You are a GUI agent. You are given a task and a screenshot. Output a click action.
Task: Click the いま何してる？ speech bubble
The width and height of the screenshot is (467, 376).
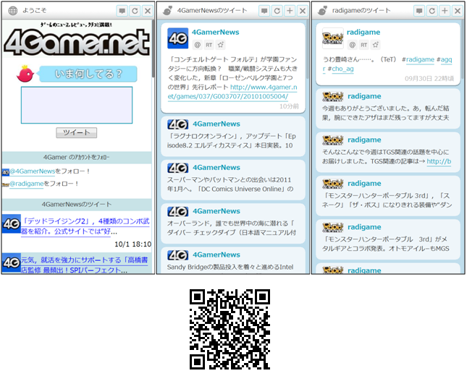click(88, 74)
